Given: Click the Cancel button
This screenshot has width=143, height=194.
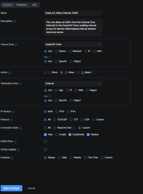Looking at the screenshot, I should 31,188.
